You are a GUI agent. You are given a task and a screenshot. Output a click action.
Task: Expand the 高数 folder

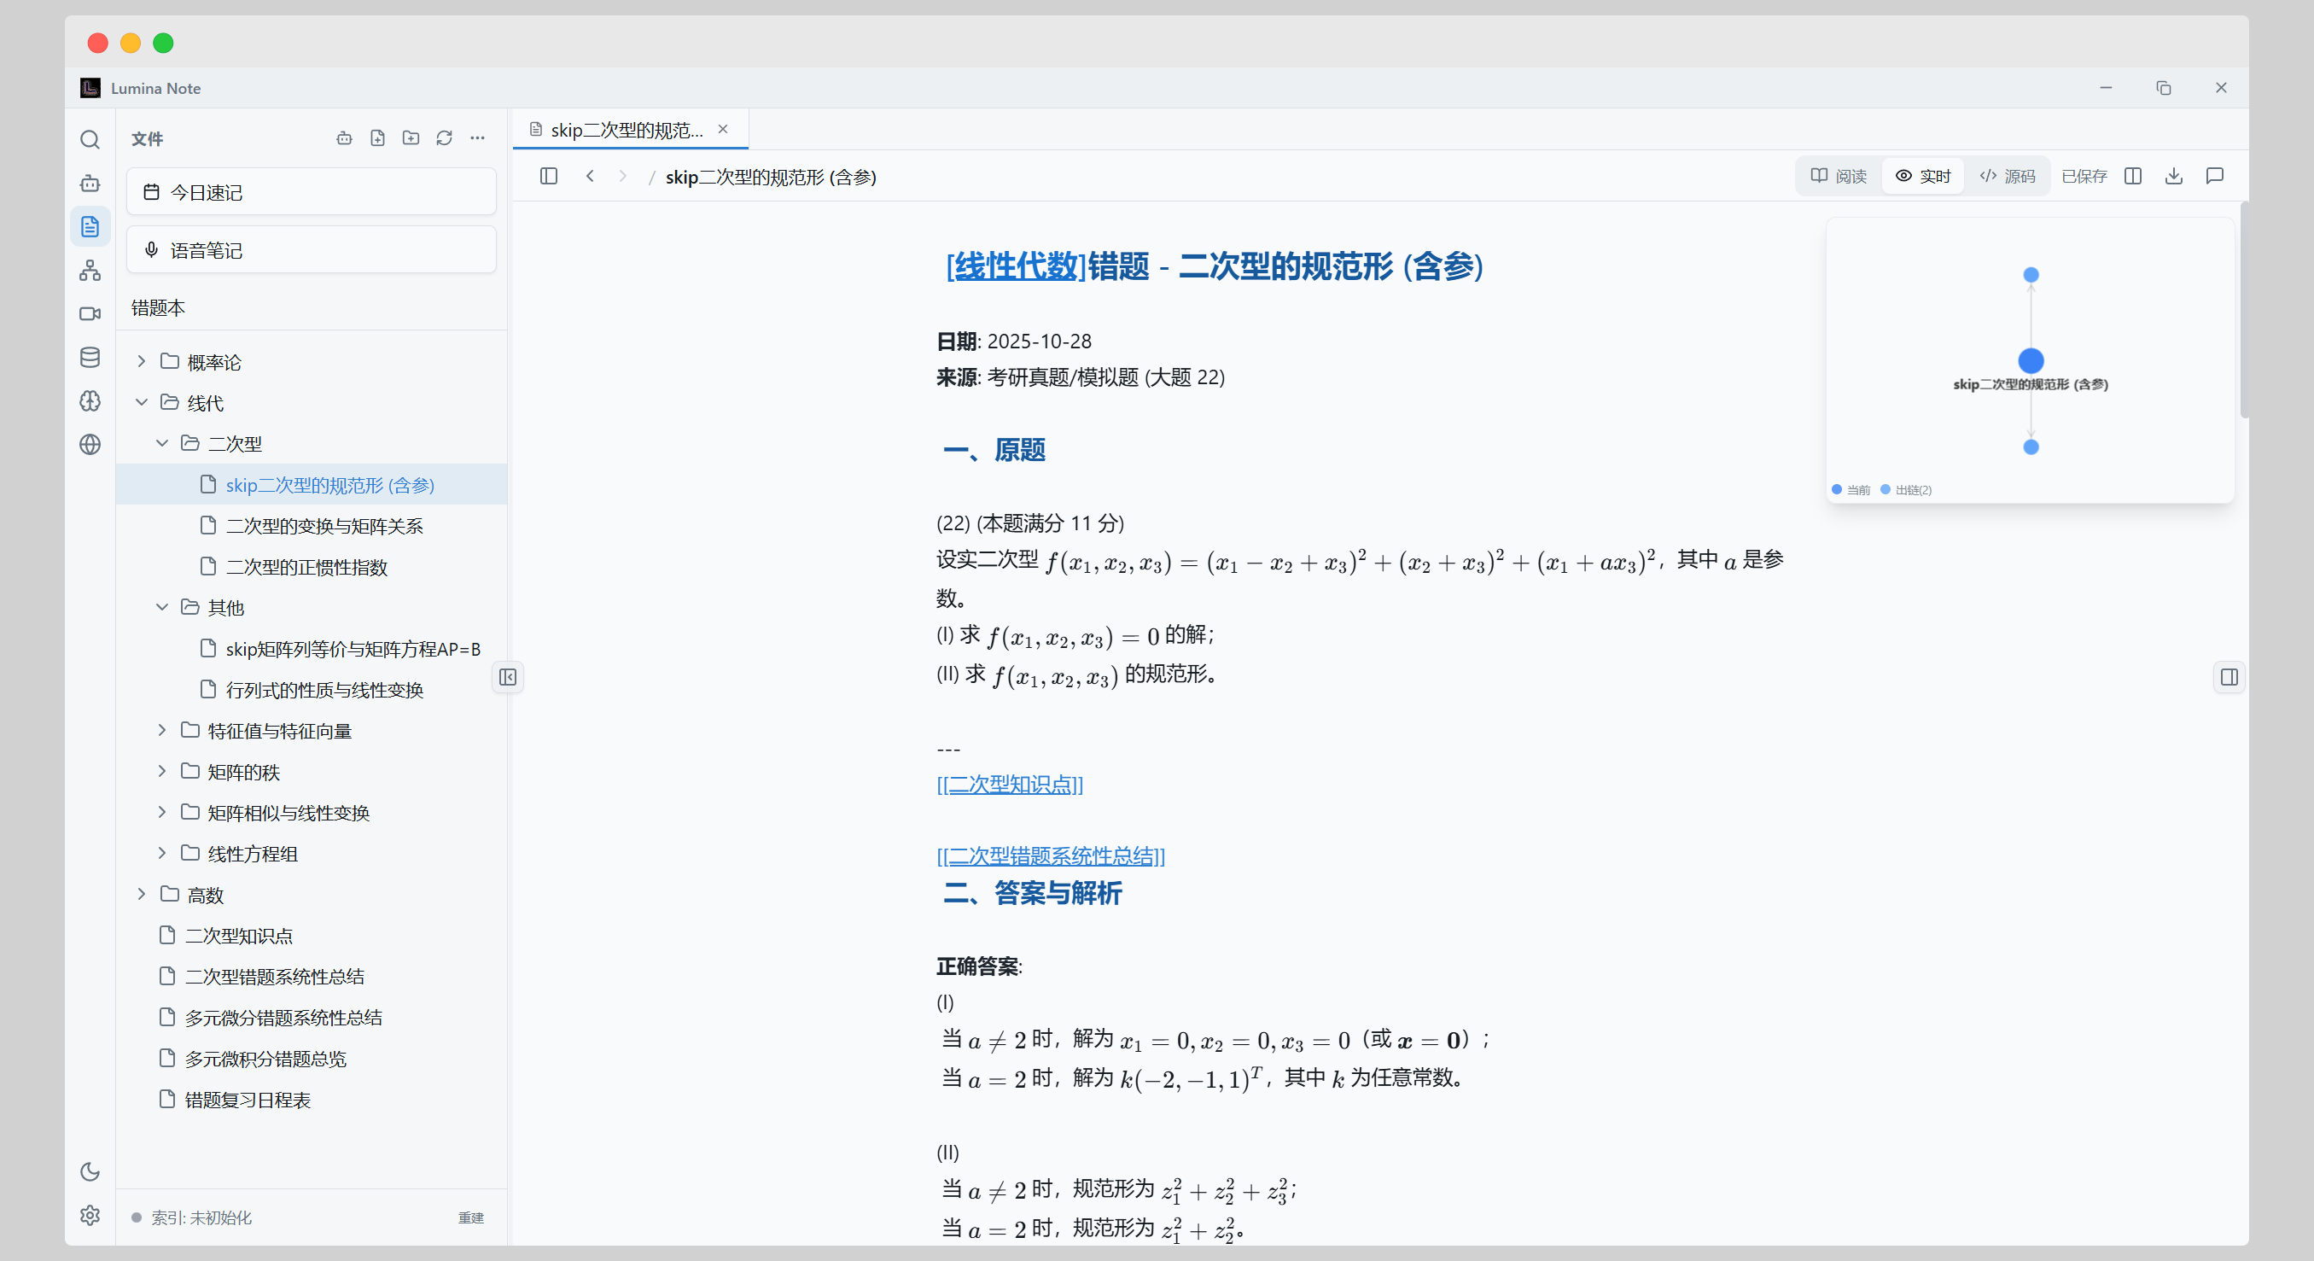(141, 894)
